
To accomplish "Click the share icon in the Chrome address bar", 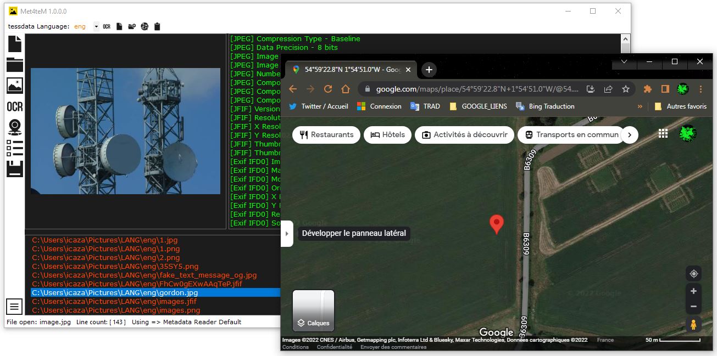I will 608,89.
